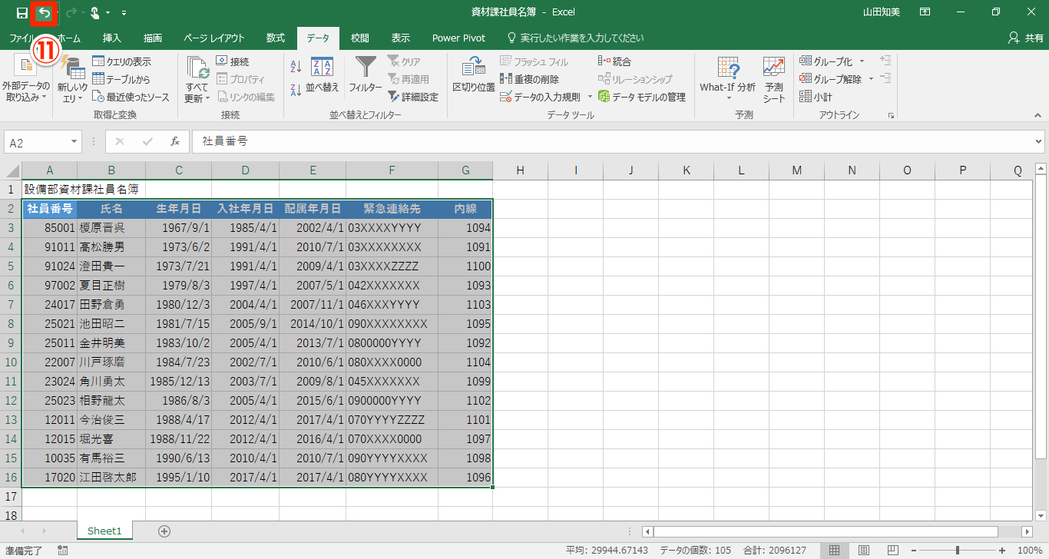Collapse the ribbon with the chevron
1049x559 pixels.
pos(1038,115)
